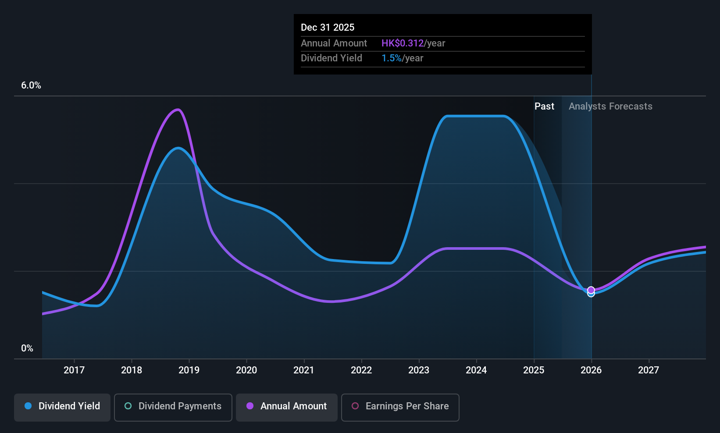Click the 2017 x-axis label

(x=74, y=370)
